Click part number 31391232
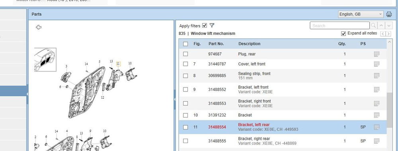This screenshot has width=398, height=151. [217, 115]
